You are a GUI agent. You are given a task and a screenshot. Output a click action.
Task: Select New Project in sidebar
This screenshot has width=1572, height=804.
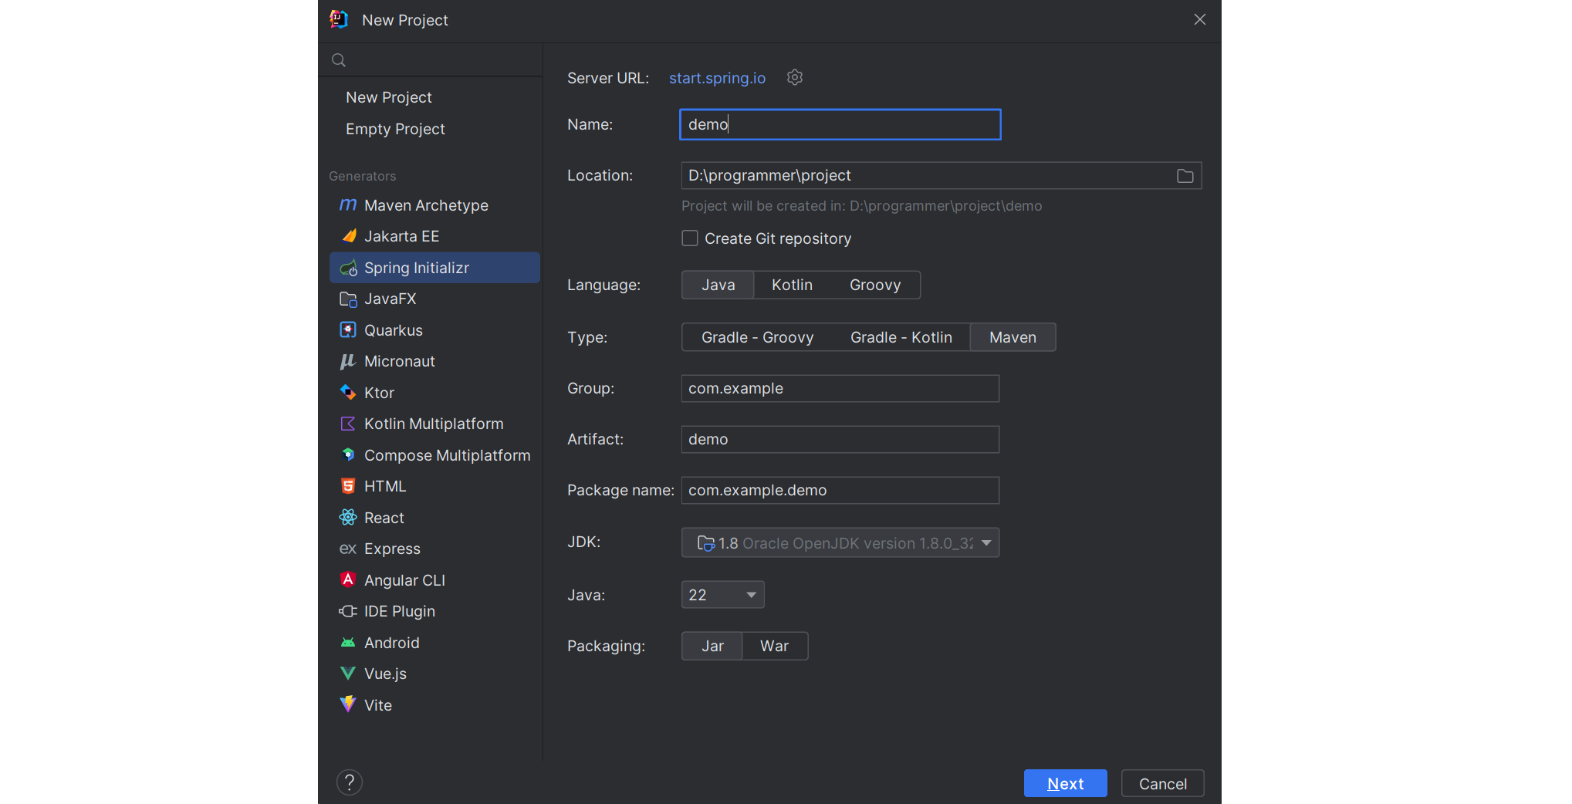(389, 97)
